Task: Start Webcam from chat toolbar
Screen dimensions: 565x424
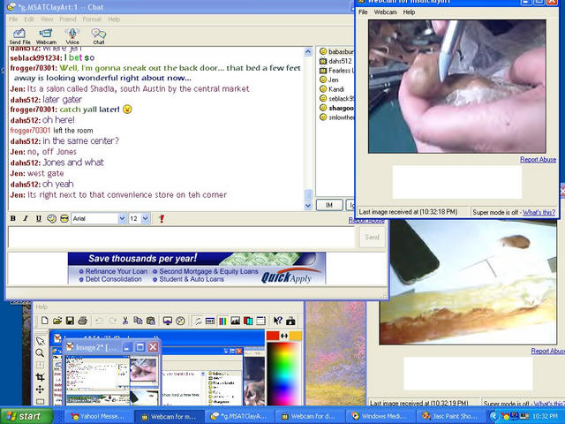Action: pyautogui.click(x=46, y=36)
